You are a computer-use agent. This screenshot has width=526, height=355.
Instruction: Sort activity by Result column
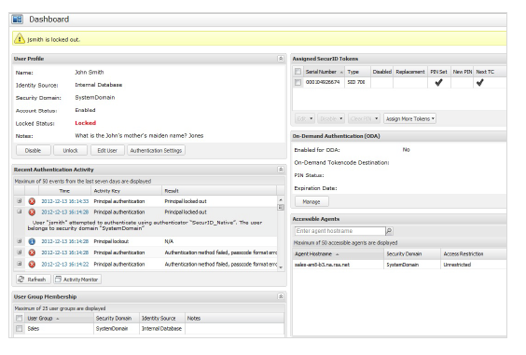219,191
